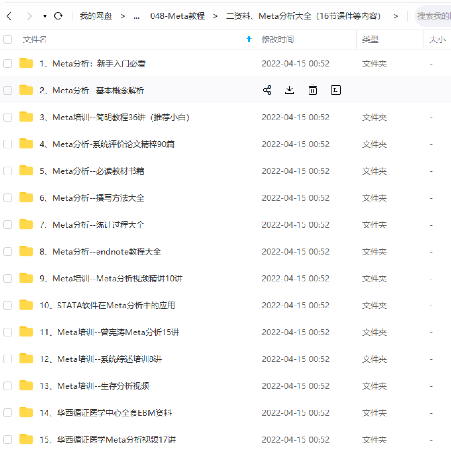Screen dimensions: 451x452
Task: Focus the 搜索我的 search field
Action: (433, 16)
